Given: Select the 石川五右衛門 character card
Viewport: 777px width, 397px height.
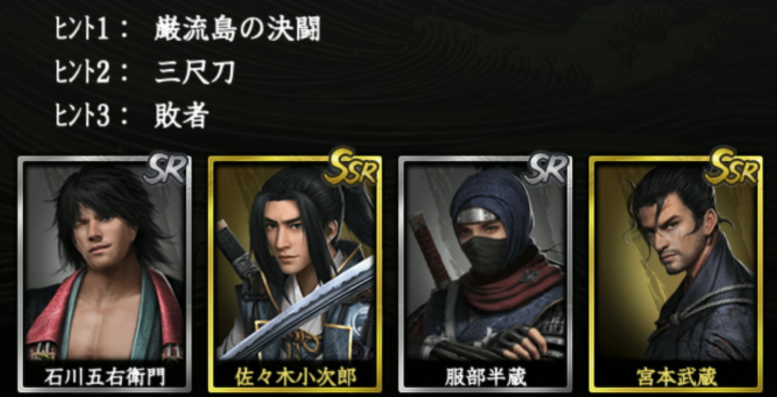Looking at the screenshot, I should [x=105, y=274].
